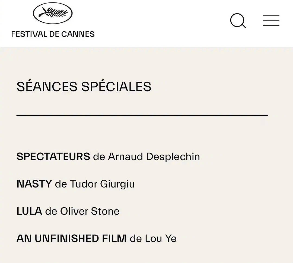
Task: Open the hamburger navigation menu
Action: click(271, 21)
